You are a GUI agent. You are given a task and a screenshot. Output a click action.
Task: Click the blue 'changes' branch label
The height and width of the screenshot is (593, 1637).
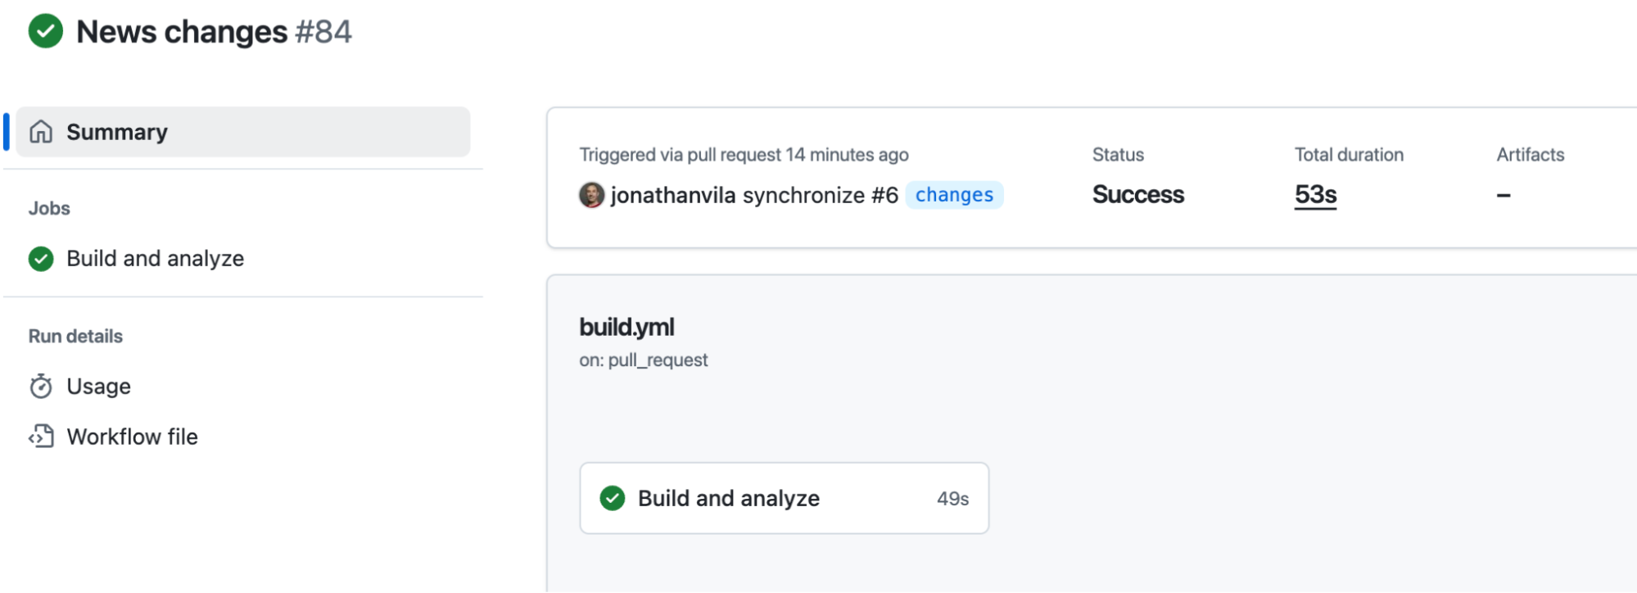click(954, 195)
